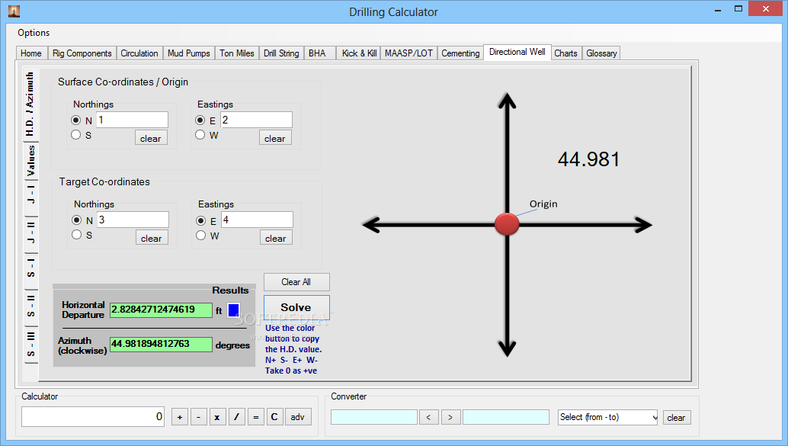Click the 44.981 azimuth readout
Image resolution: width=788 pixels, height=446 pixels.
click(588, 159)
